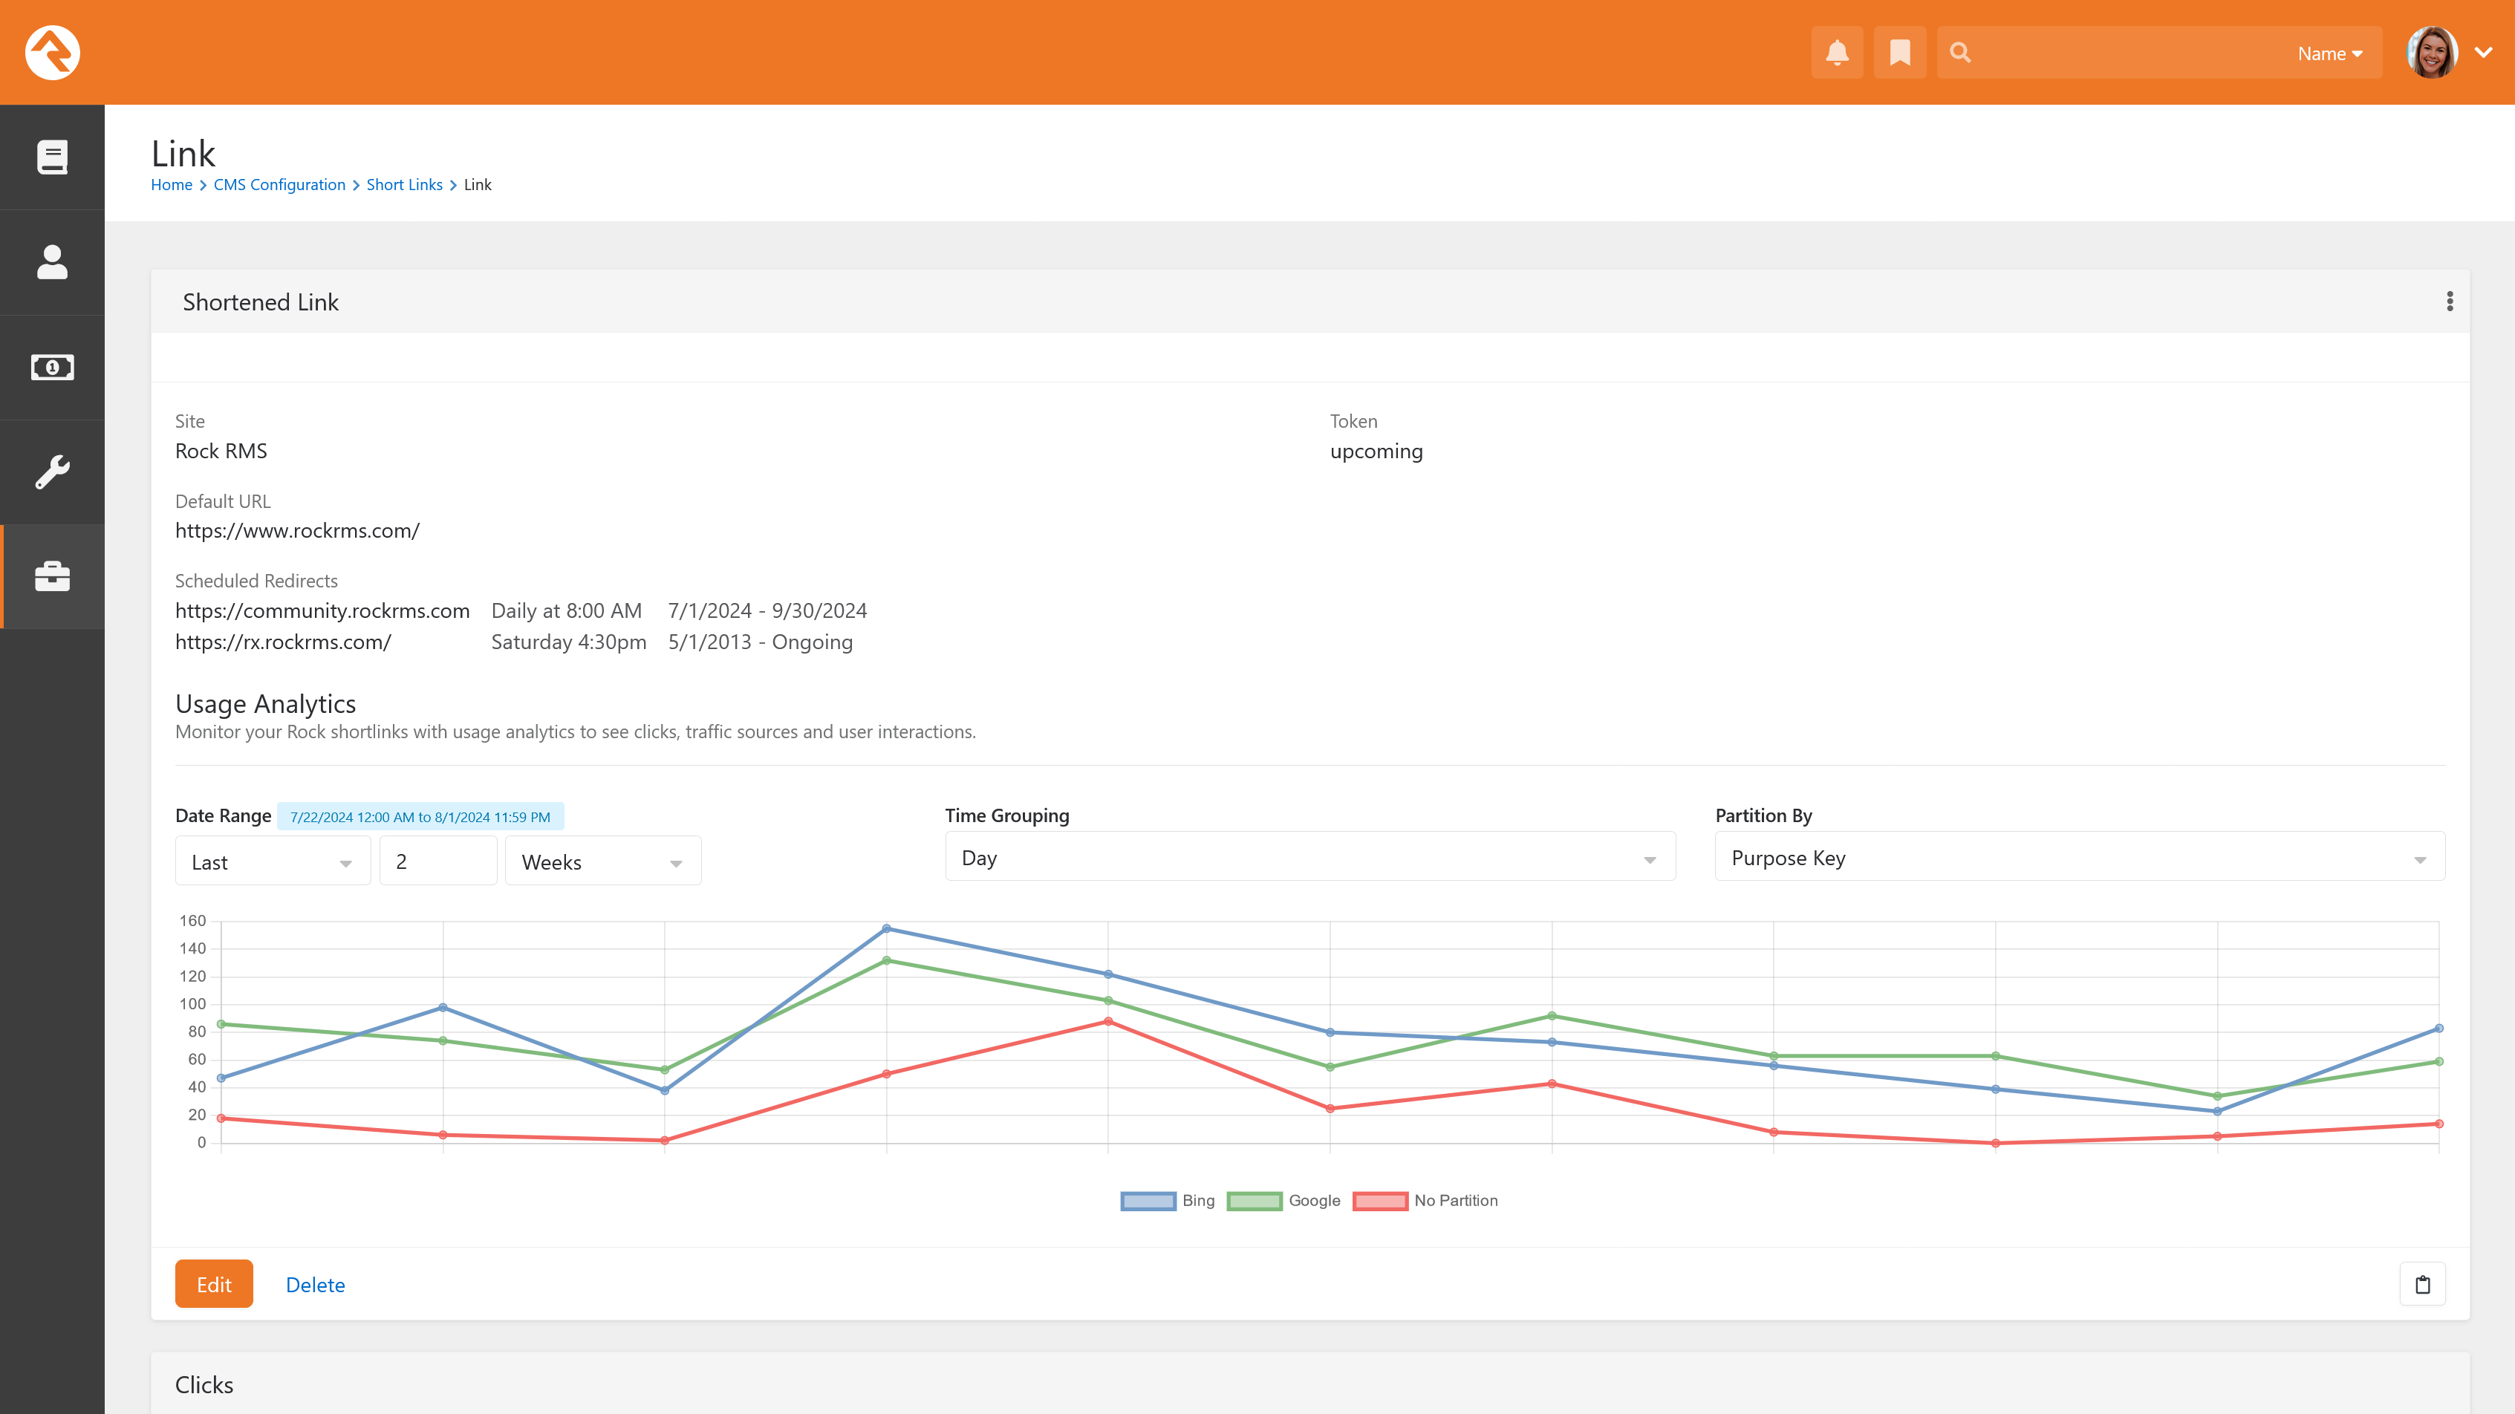Image resolution: width=2515 pixels, height=1414 pixels.
Task: Open the Weeks unit dropdown
Action: [x=602, y=861]
